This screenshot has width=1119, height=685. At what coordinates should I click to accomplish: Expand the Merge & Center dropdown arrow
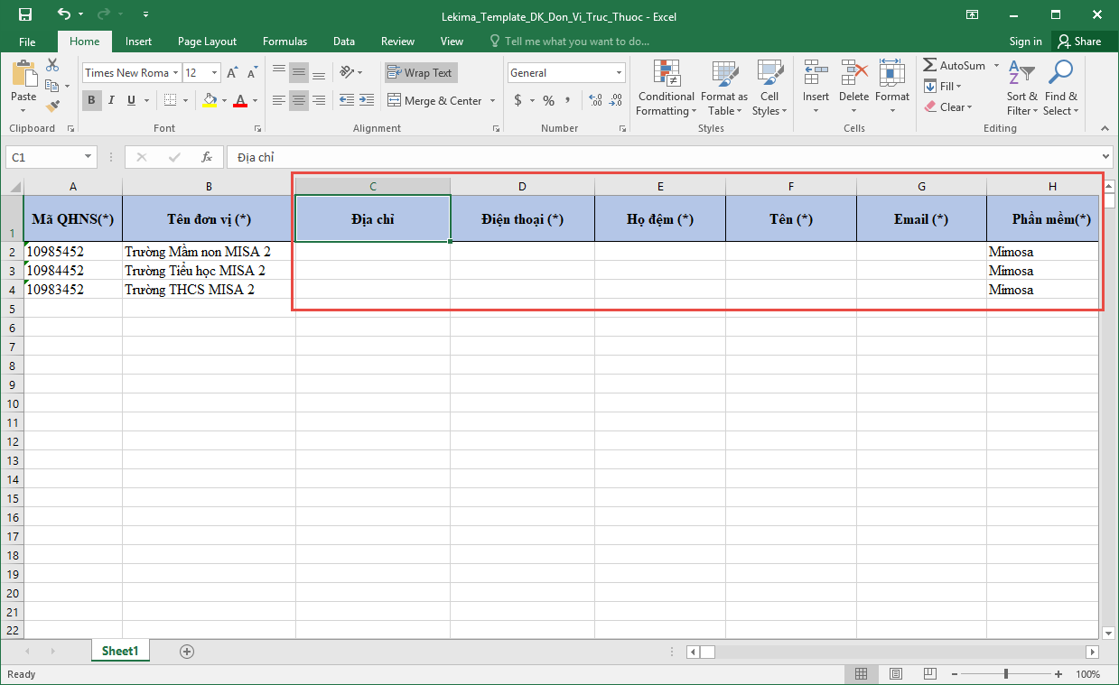click(x=493, y=101)
